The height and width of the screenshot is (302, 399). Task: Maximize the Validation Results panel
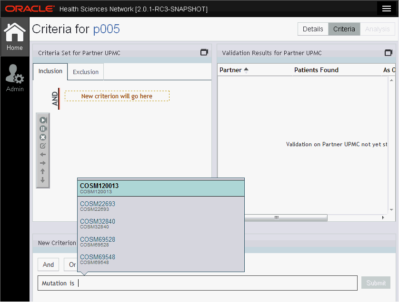point(389,53)
